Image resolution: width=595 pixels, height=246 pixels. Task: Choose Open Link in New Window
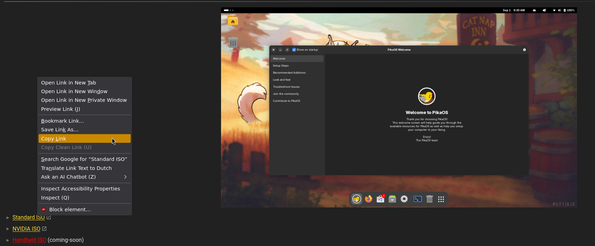(x=84, y=91)
